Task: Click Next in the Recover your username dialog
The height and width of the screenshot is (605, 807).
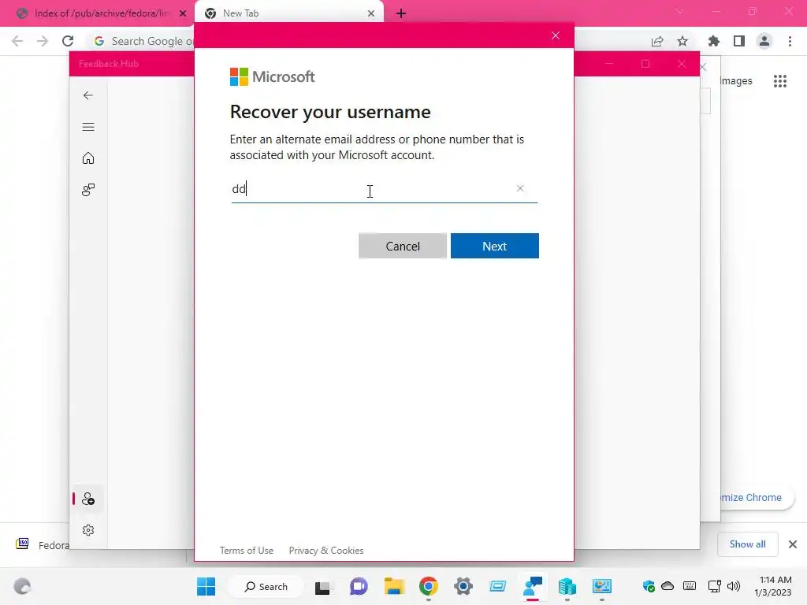Action: click(495, 246)
